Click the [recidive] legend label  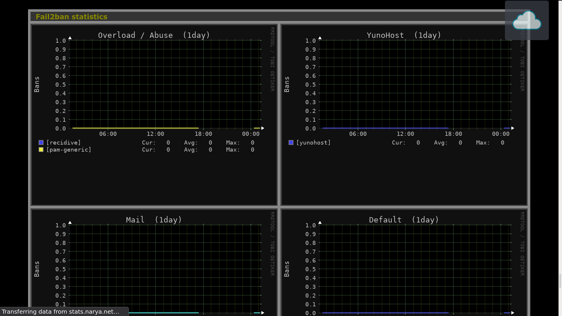[63, 142]
